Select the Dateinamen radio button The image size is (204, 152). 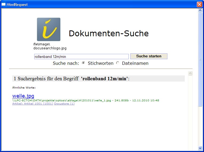[118, 63]
